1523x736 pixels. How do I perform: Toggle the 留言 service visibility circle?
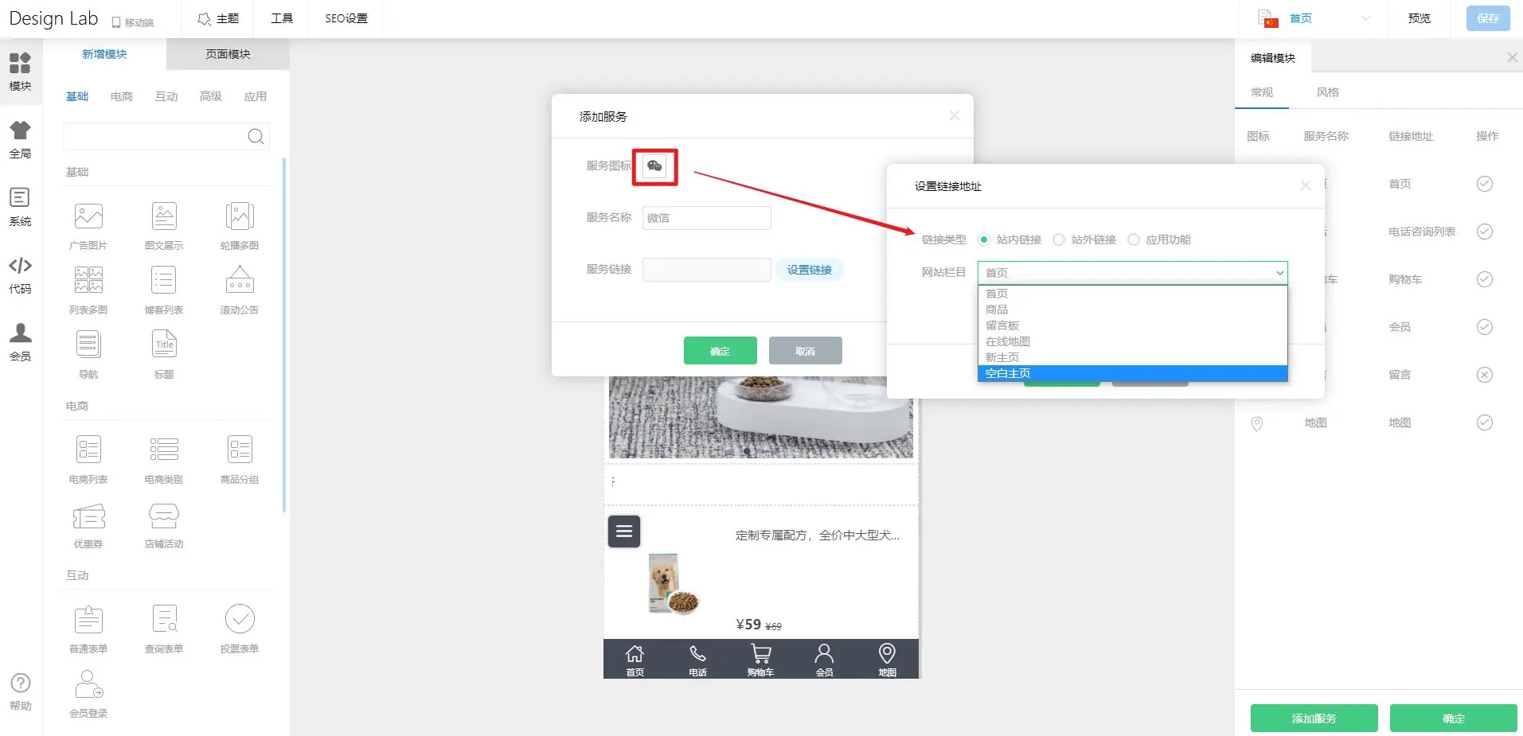[1484, 375]
